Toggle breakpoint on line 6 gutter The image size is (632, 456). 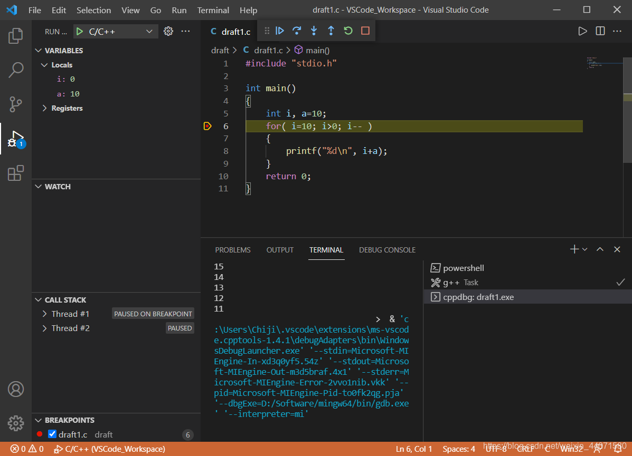pyautogui.click(x=207, y=126)
